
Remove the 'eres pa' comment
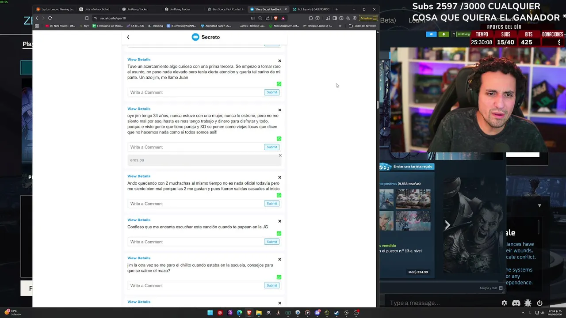coord(280,155)
